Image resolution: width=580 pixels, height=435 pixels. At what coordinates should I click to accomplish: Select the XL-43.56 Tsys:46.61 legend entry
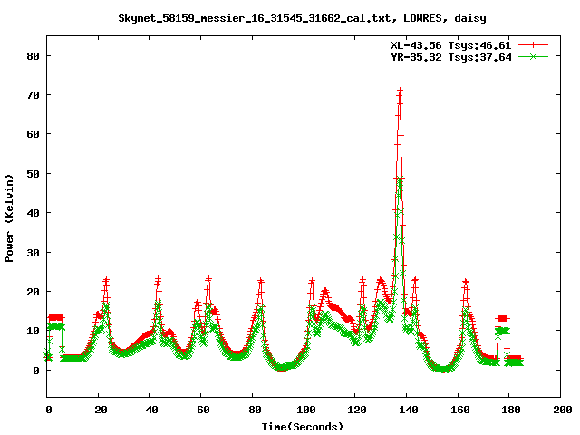point(451,45)
